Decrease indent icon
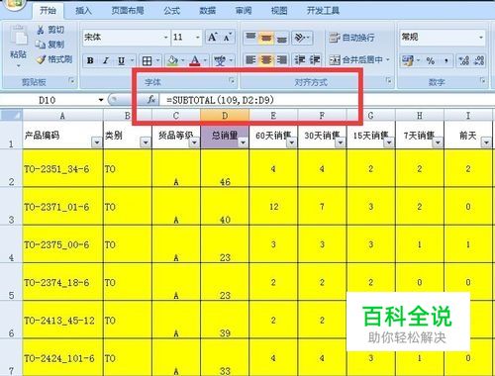This screenshot has width=495, height=376. [300, 60]
